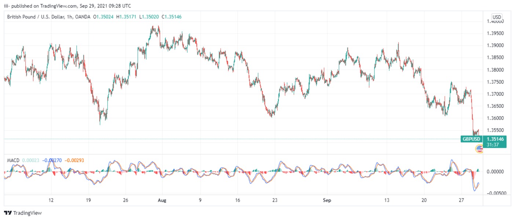Click the 26 date label on time axis
Screen dimensions: 515x220
125,200
